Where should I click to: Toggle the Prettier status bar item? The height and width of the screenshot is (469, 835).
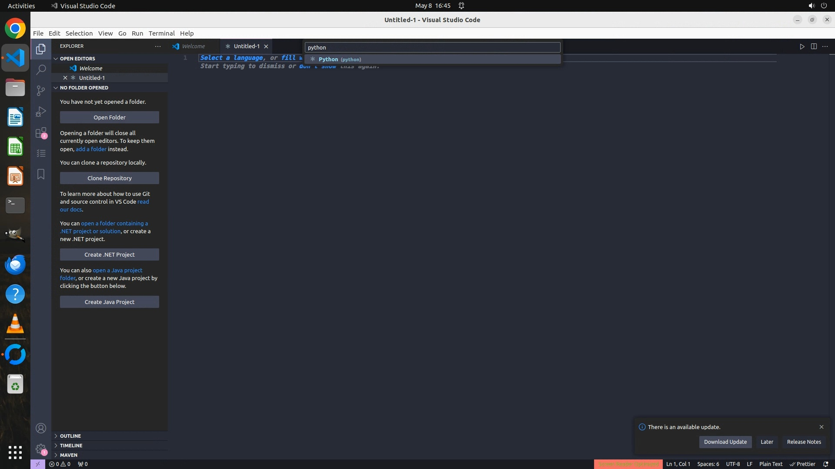pyautogui.click(x=802, y=464)
